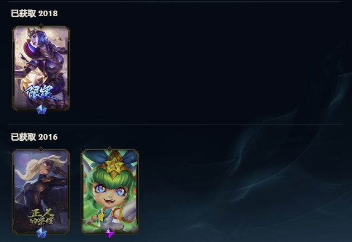Select the 已获取 2016 section heading
Viewport: 352px width, 242px height.
click(x=34, y=137)
